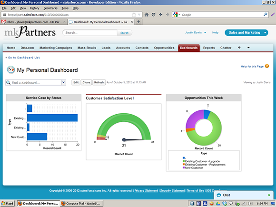Show more tabs with navigation arrow
This screenshot has width=276, height=207.
[248, 48]
